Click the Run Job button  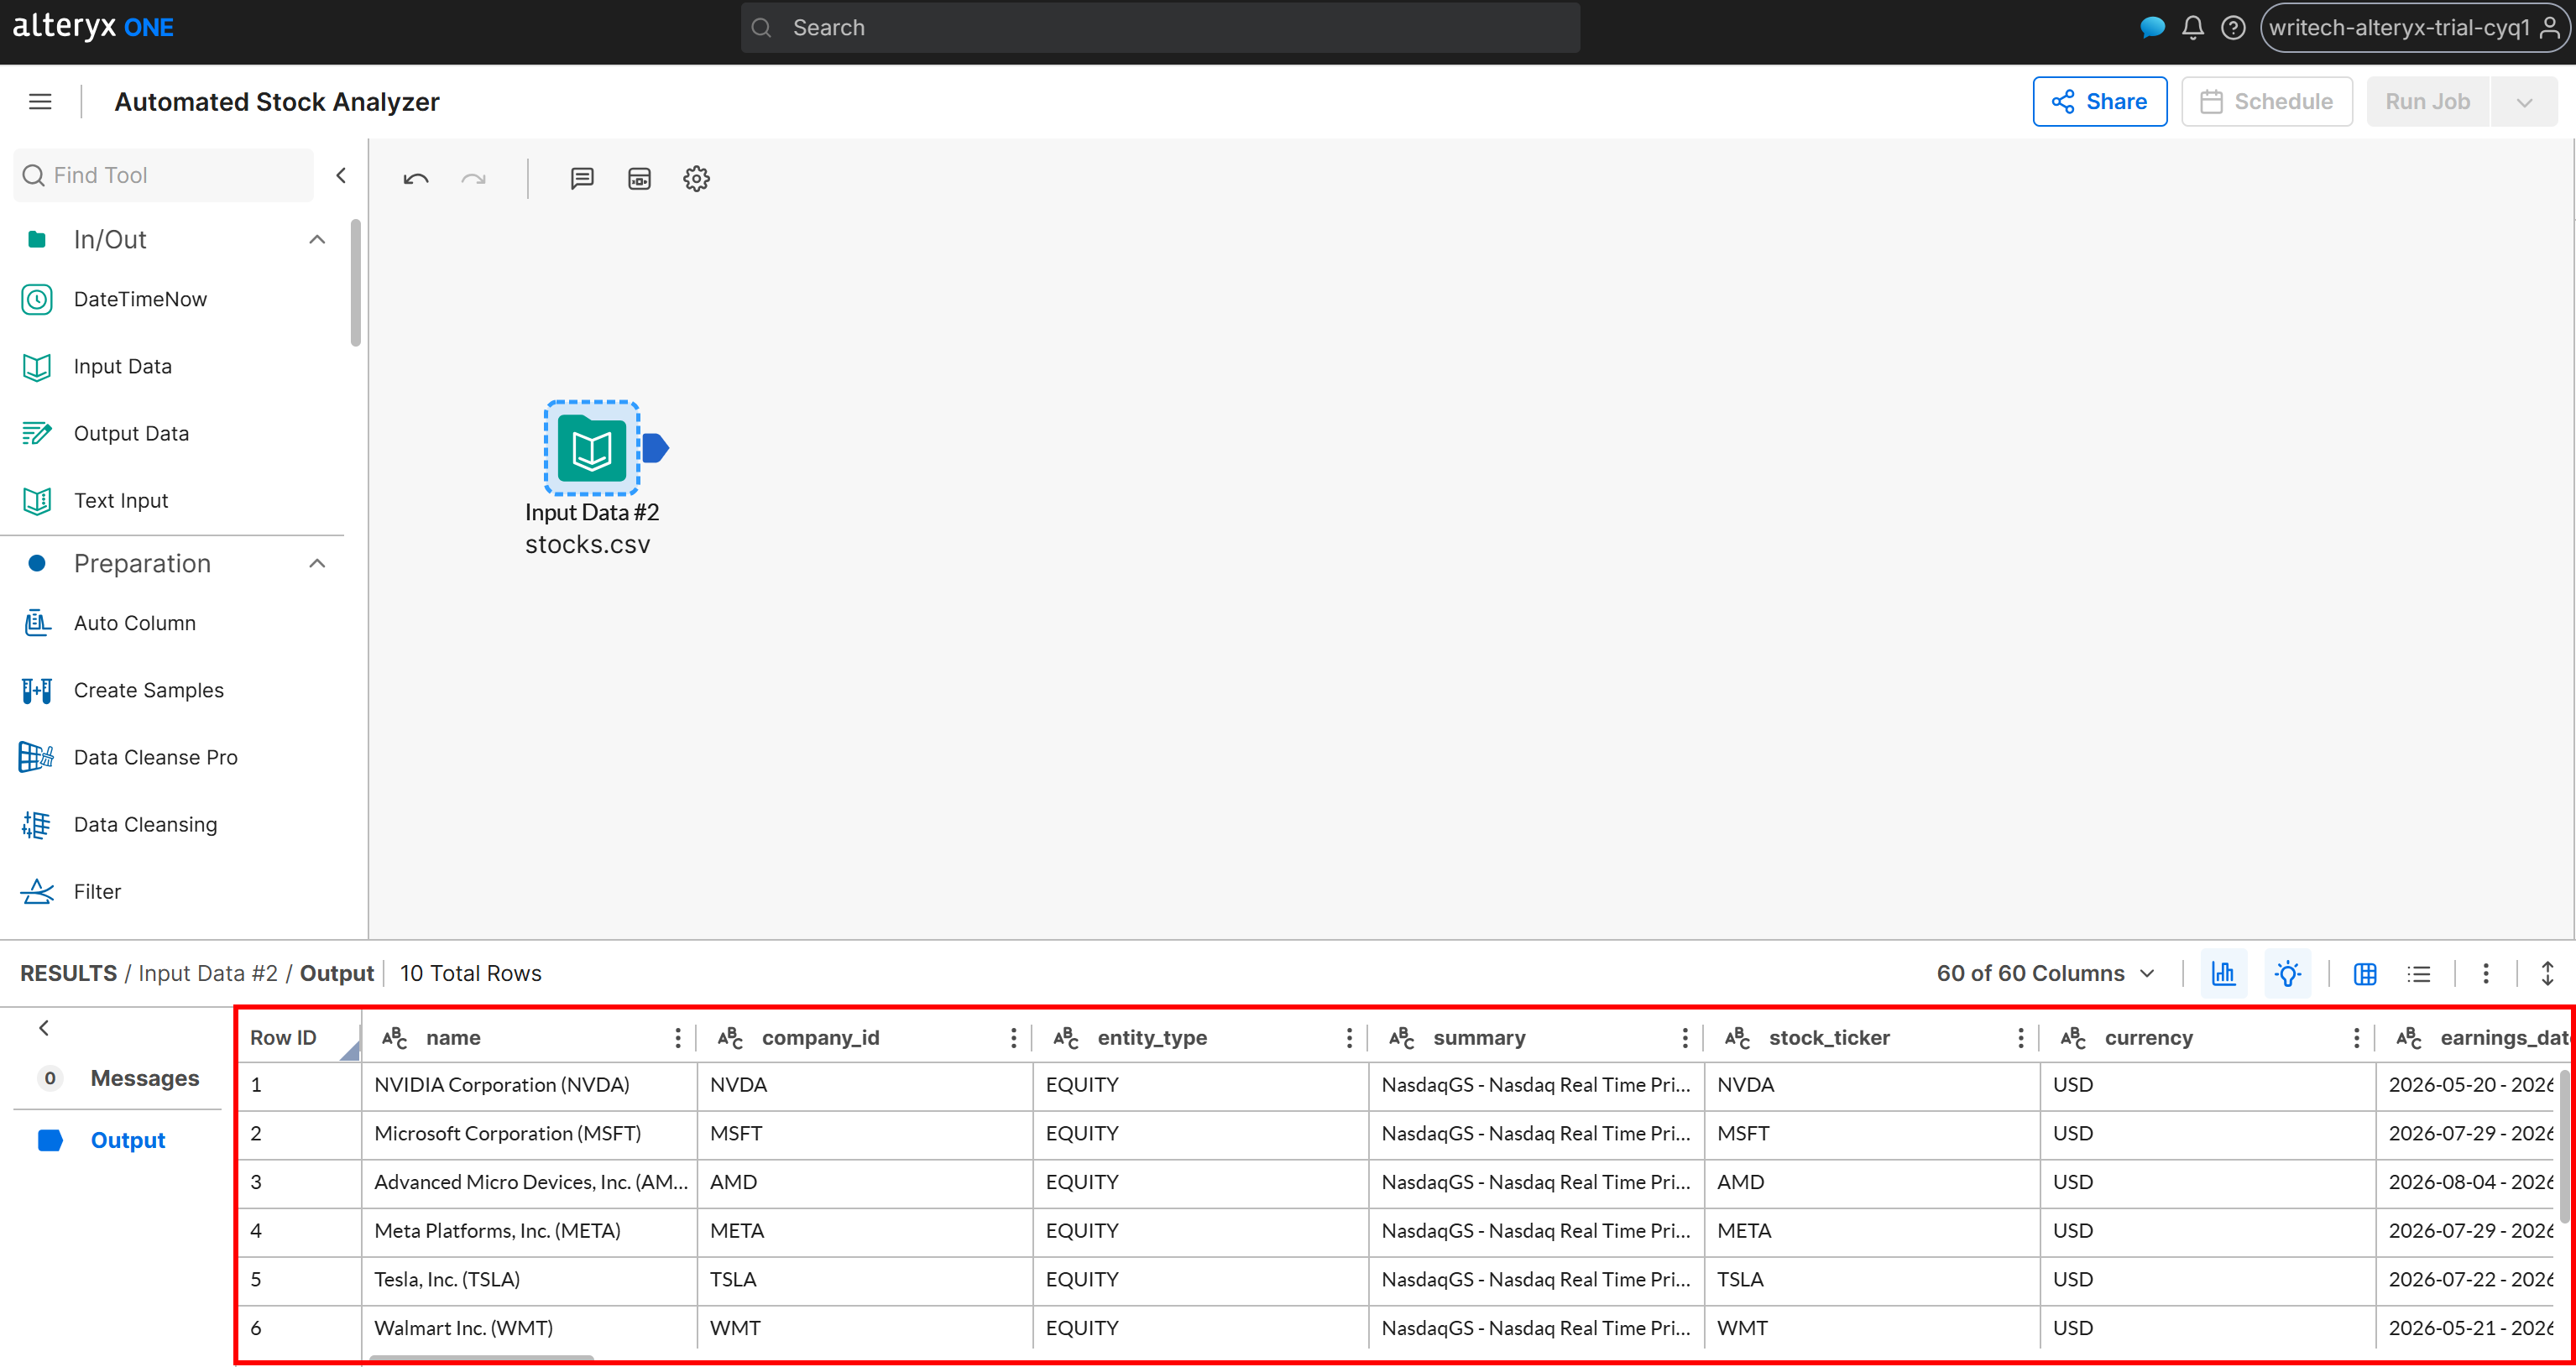(x=2427, y=102)
